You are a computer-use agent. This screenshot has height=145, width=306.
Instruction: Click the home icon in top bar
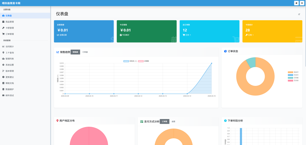point(296,3)
